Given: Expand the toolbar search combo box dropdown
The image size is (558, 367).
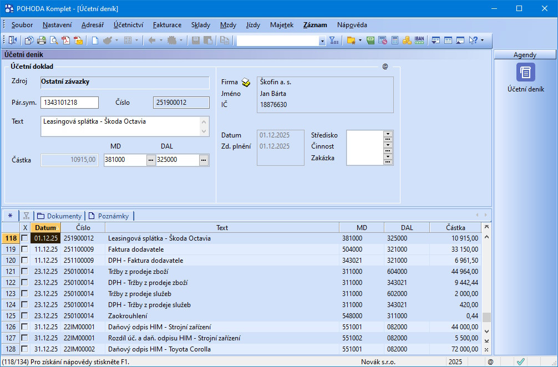Looking at the screenshot, I should [322, 41].
